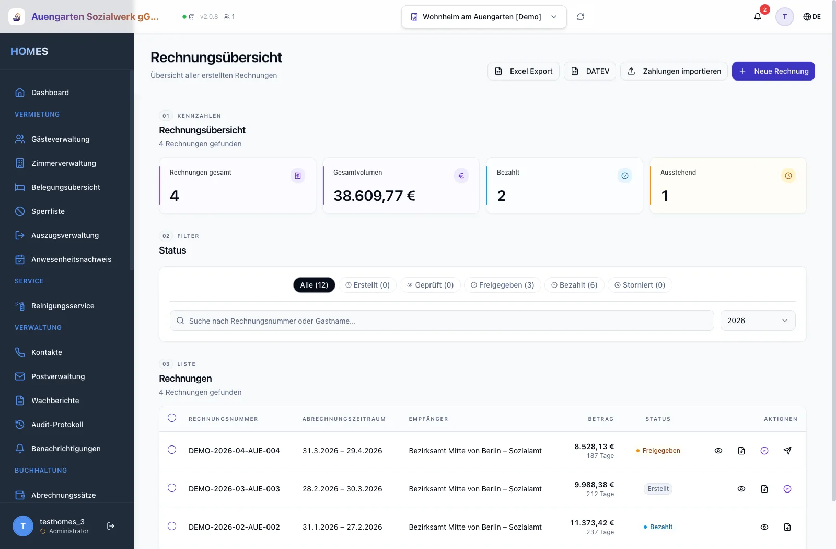Toggle the select-all checkbox in table header
This screenshot has width=836, height=549.
(x=172, y=418)
